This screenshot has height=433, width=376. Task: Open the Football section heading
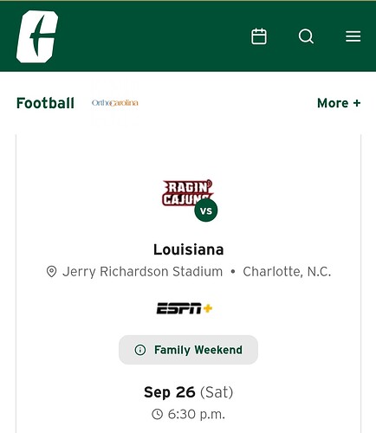tap(45, 103)
